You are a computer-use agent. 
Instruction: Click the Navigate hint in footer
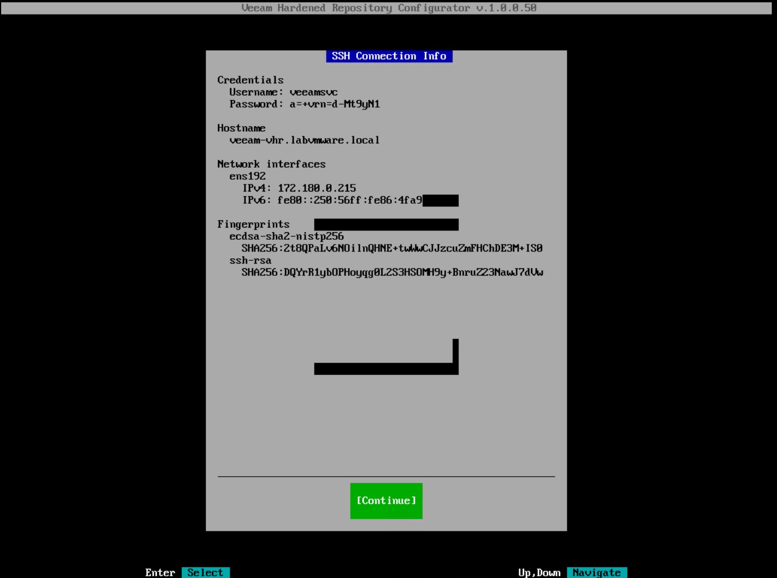[597, 572]
